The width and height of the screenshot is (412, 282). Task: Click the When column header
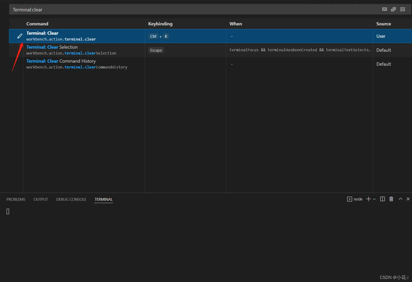point(236,24)
